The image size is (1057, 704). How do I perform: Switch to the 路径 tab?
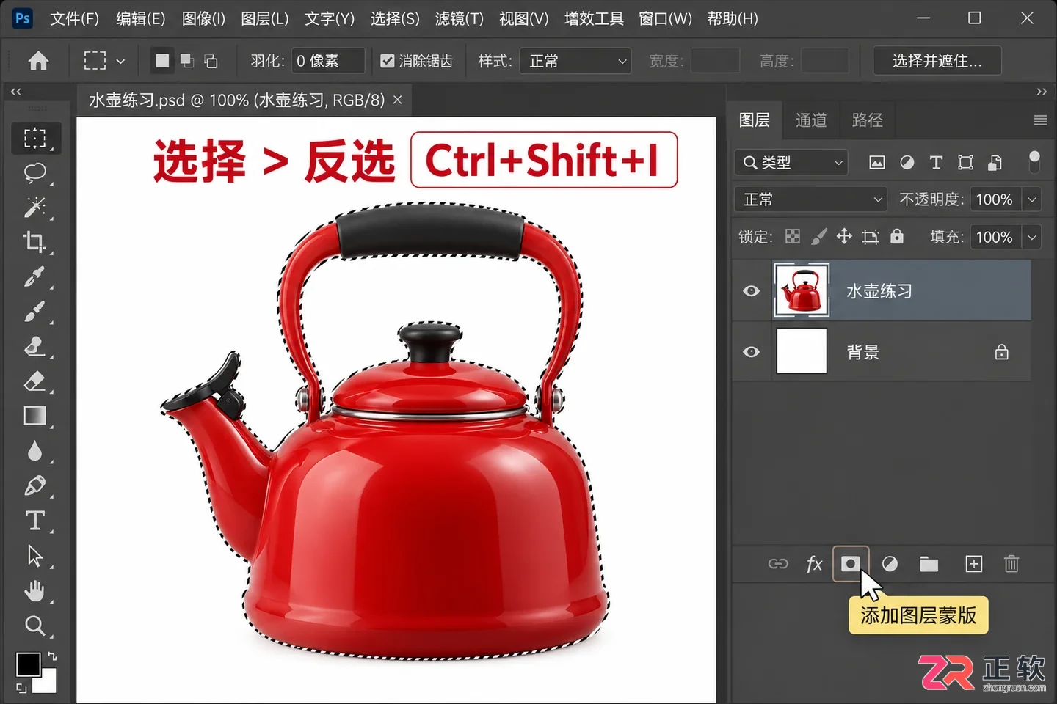click(867, 120)
